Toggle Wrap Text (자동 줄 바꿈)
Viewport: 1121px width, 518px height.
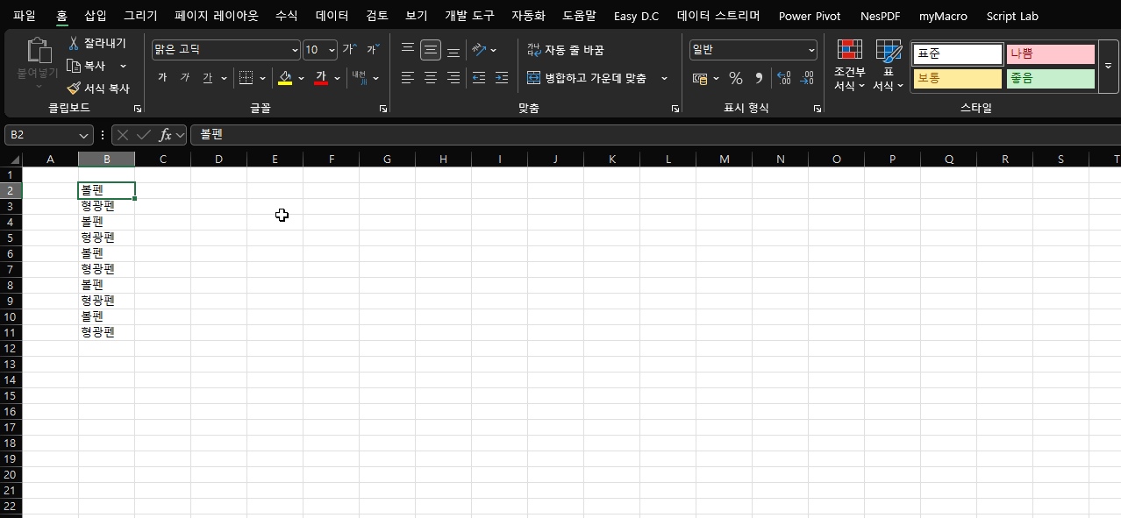click(x=566, y=50)
